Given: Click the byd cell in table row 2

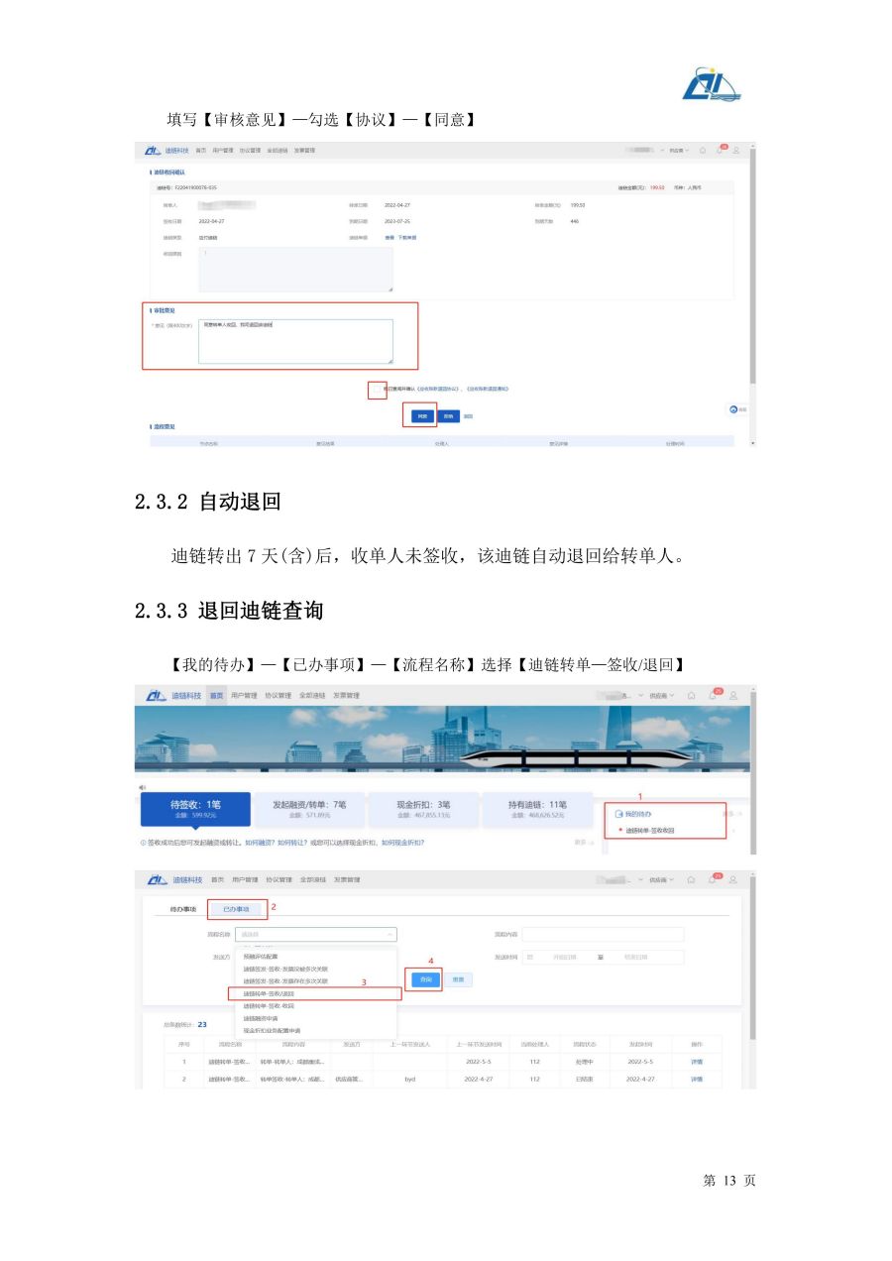Looking at the screenshot, I should (x=409, y=1079).
